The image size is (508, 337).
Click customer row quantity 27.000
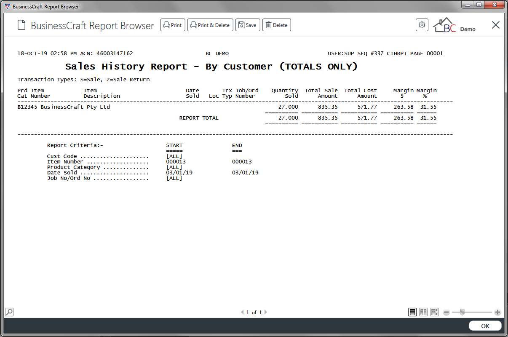tap(288, 107)
